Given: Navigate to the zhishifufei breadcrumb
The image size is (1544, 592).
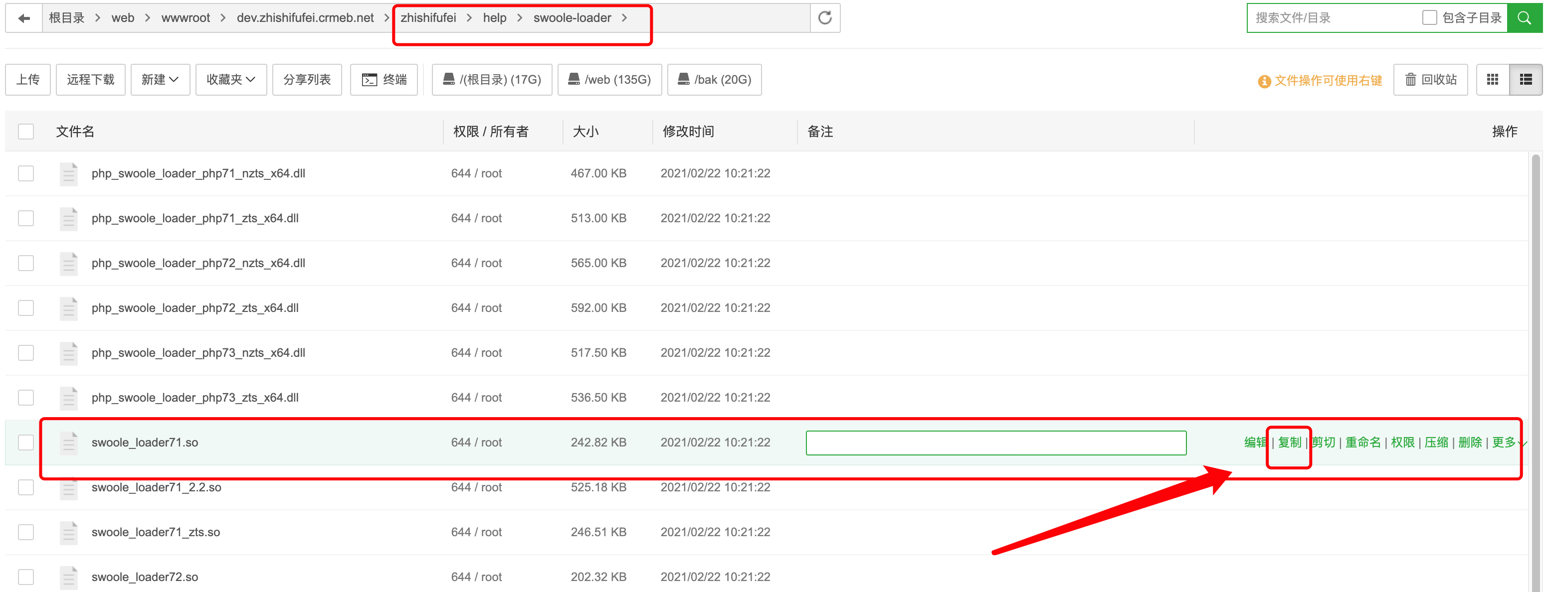Looking at the screenshot, I should click(428, 18).
